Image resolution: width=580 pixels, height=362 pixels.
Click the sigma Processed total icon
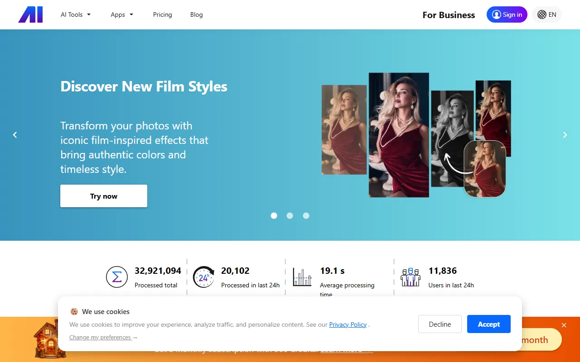click(117, 277)
